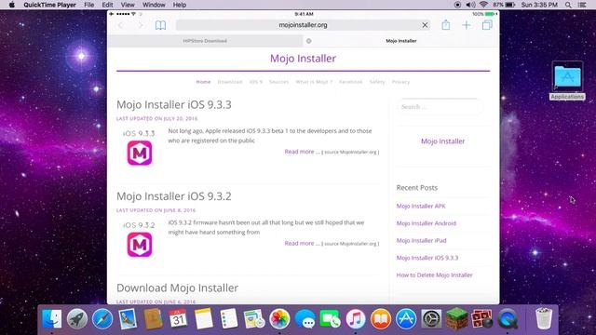Open QuickTime Player icon in dock
The width and height of the screenshot is (596, 335).
(508, 318)
